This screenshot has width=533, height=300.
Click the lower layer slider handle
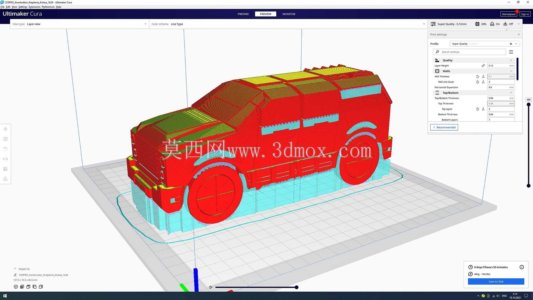click(529, 186)
